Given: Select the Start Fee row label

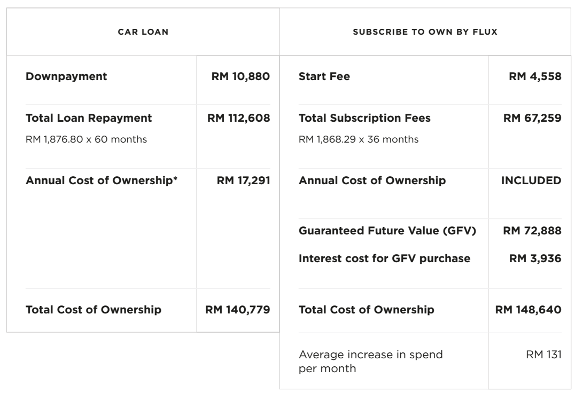Looking at the screenshot, I should [x=324, y=76].
